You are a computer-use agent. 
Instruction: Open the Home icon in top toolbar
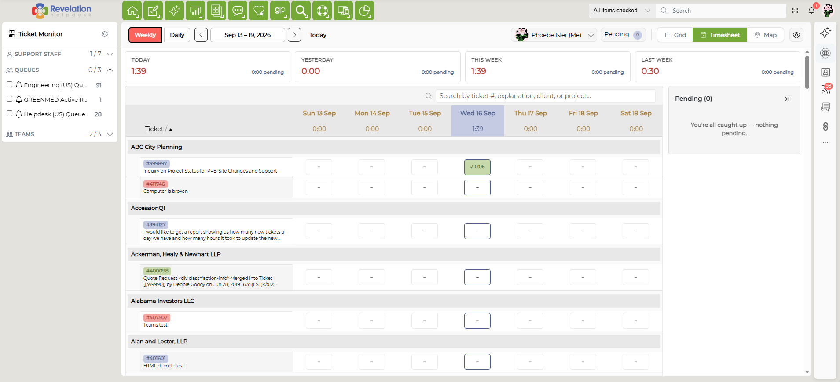132,11
